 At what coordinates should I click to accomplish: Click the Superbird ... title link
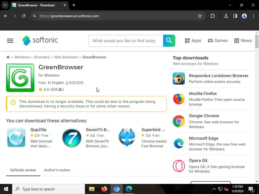153,130
